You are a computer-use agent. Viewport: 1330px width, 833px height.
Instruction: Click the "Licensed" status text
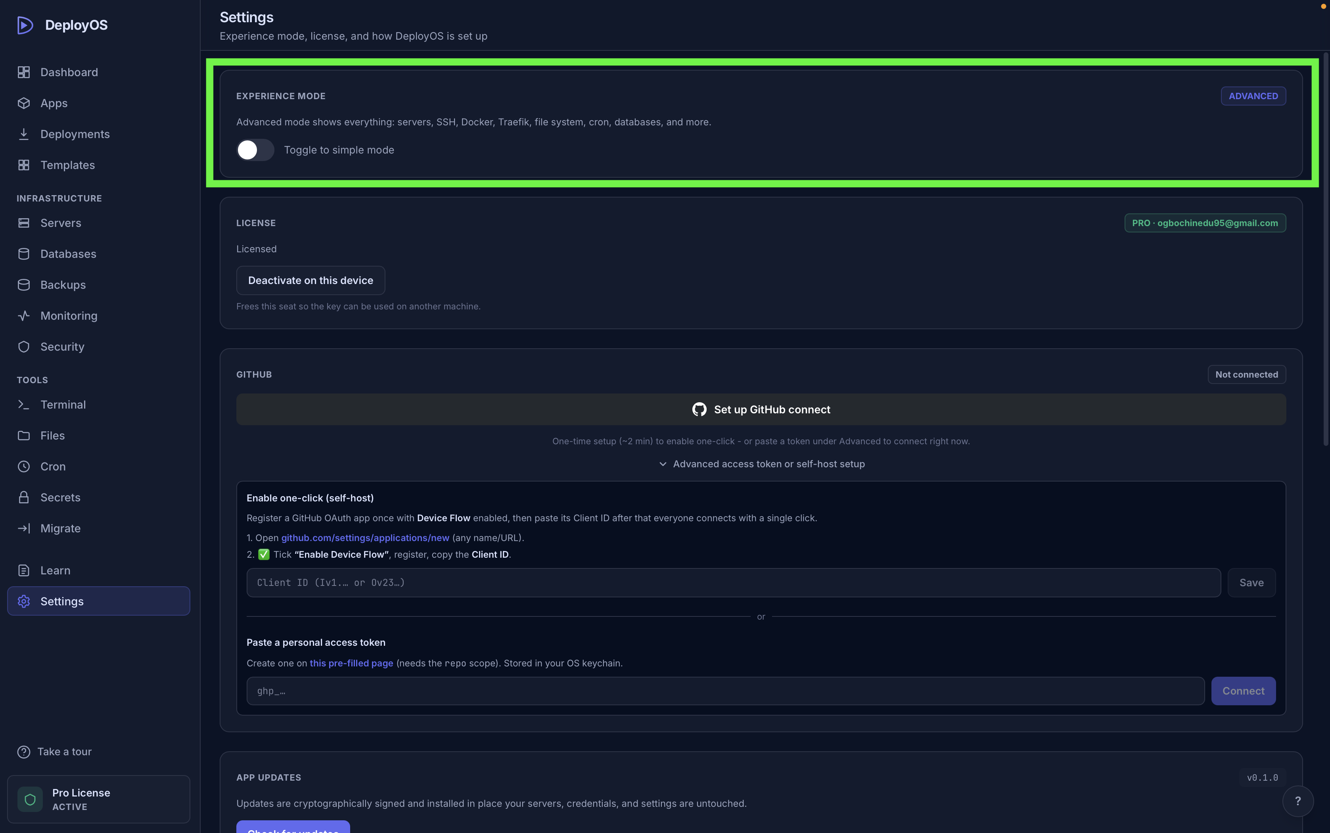pos(257,249)
